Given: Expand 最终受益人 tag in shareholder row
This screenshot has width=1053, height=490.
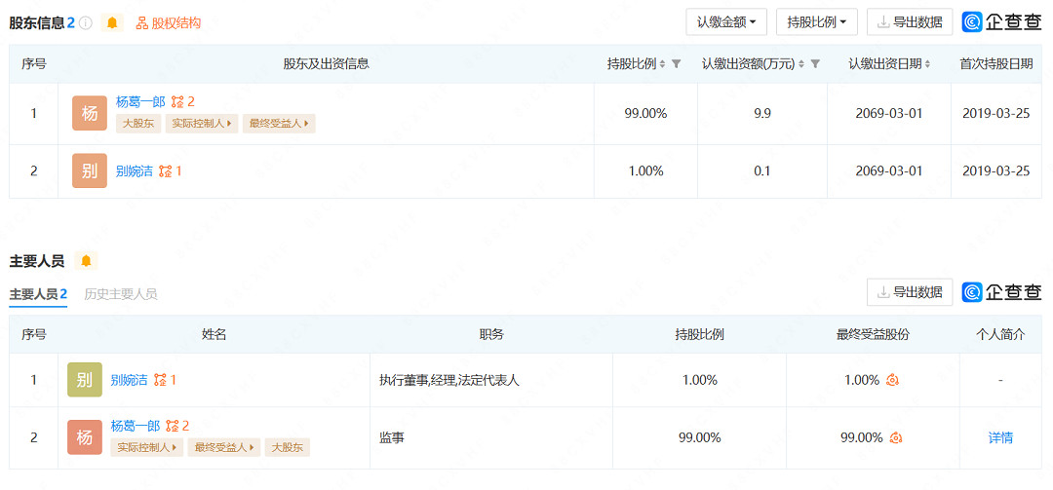Looking at the screenshot, I should point(279,124).
